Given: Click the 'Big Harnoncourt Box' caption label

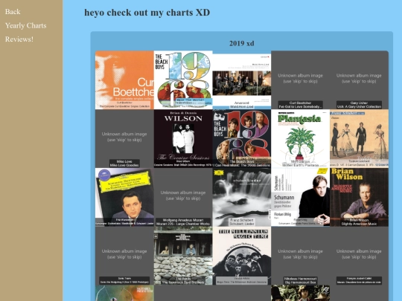Looking at the screenshot, I should click(x=301, y=282).
